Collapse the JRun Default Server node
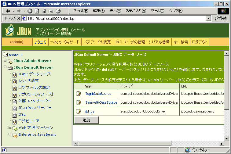The width and height of the screenshot is (231, 154). [x=5, y=67]
